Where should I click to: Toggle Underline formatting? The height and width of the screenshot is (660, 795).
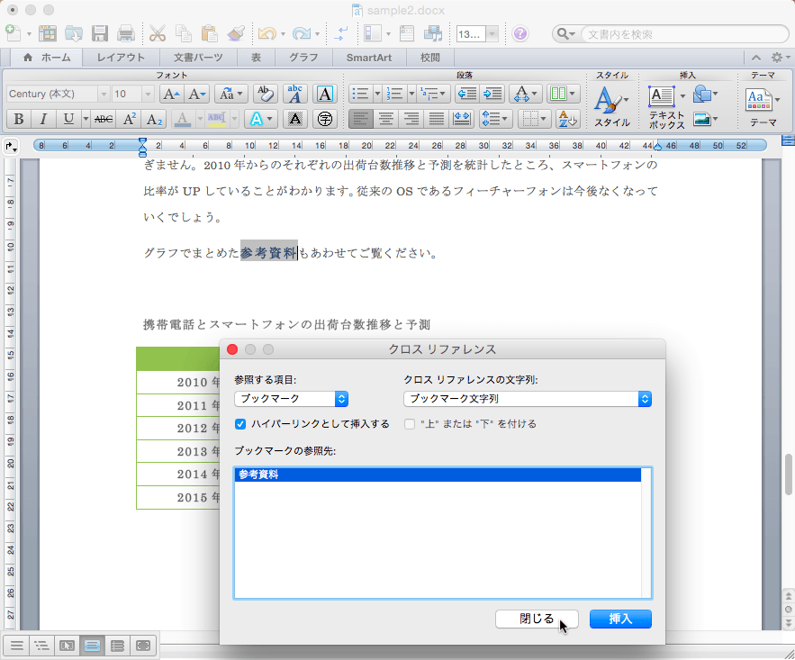pyautogui.click(x=68, y=119)
